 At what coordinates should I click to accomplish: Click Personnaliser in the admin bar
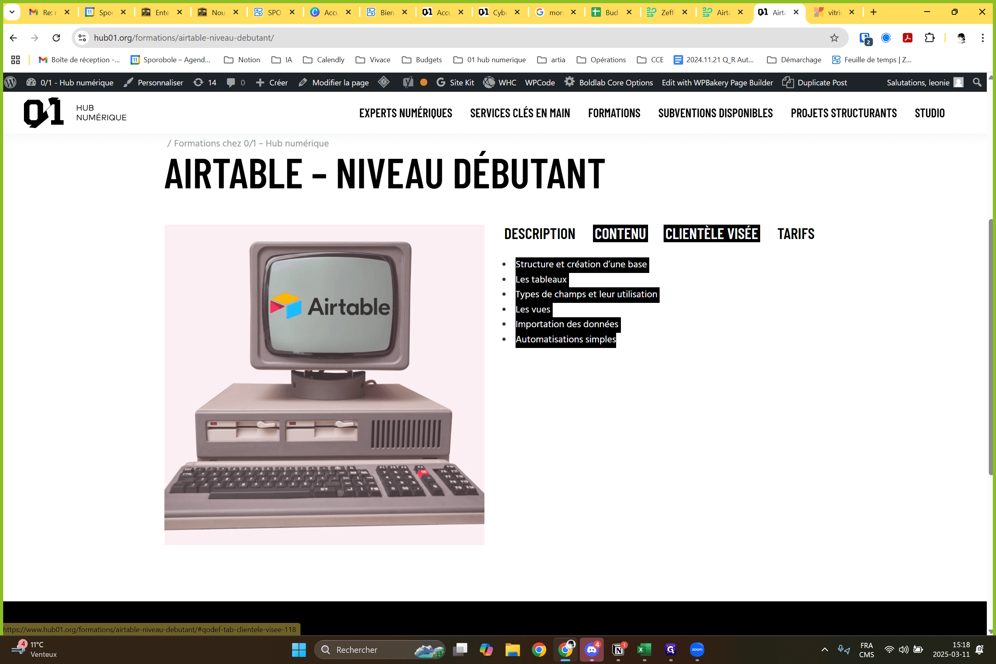pos(153,83)
